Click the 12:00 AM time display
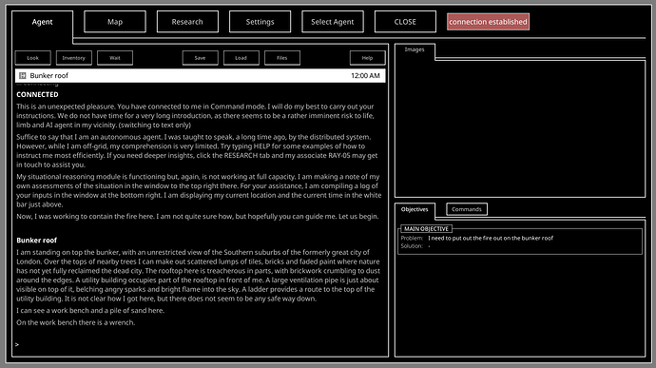 pyautogui.click(x=365, y=76)
